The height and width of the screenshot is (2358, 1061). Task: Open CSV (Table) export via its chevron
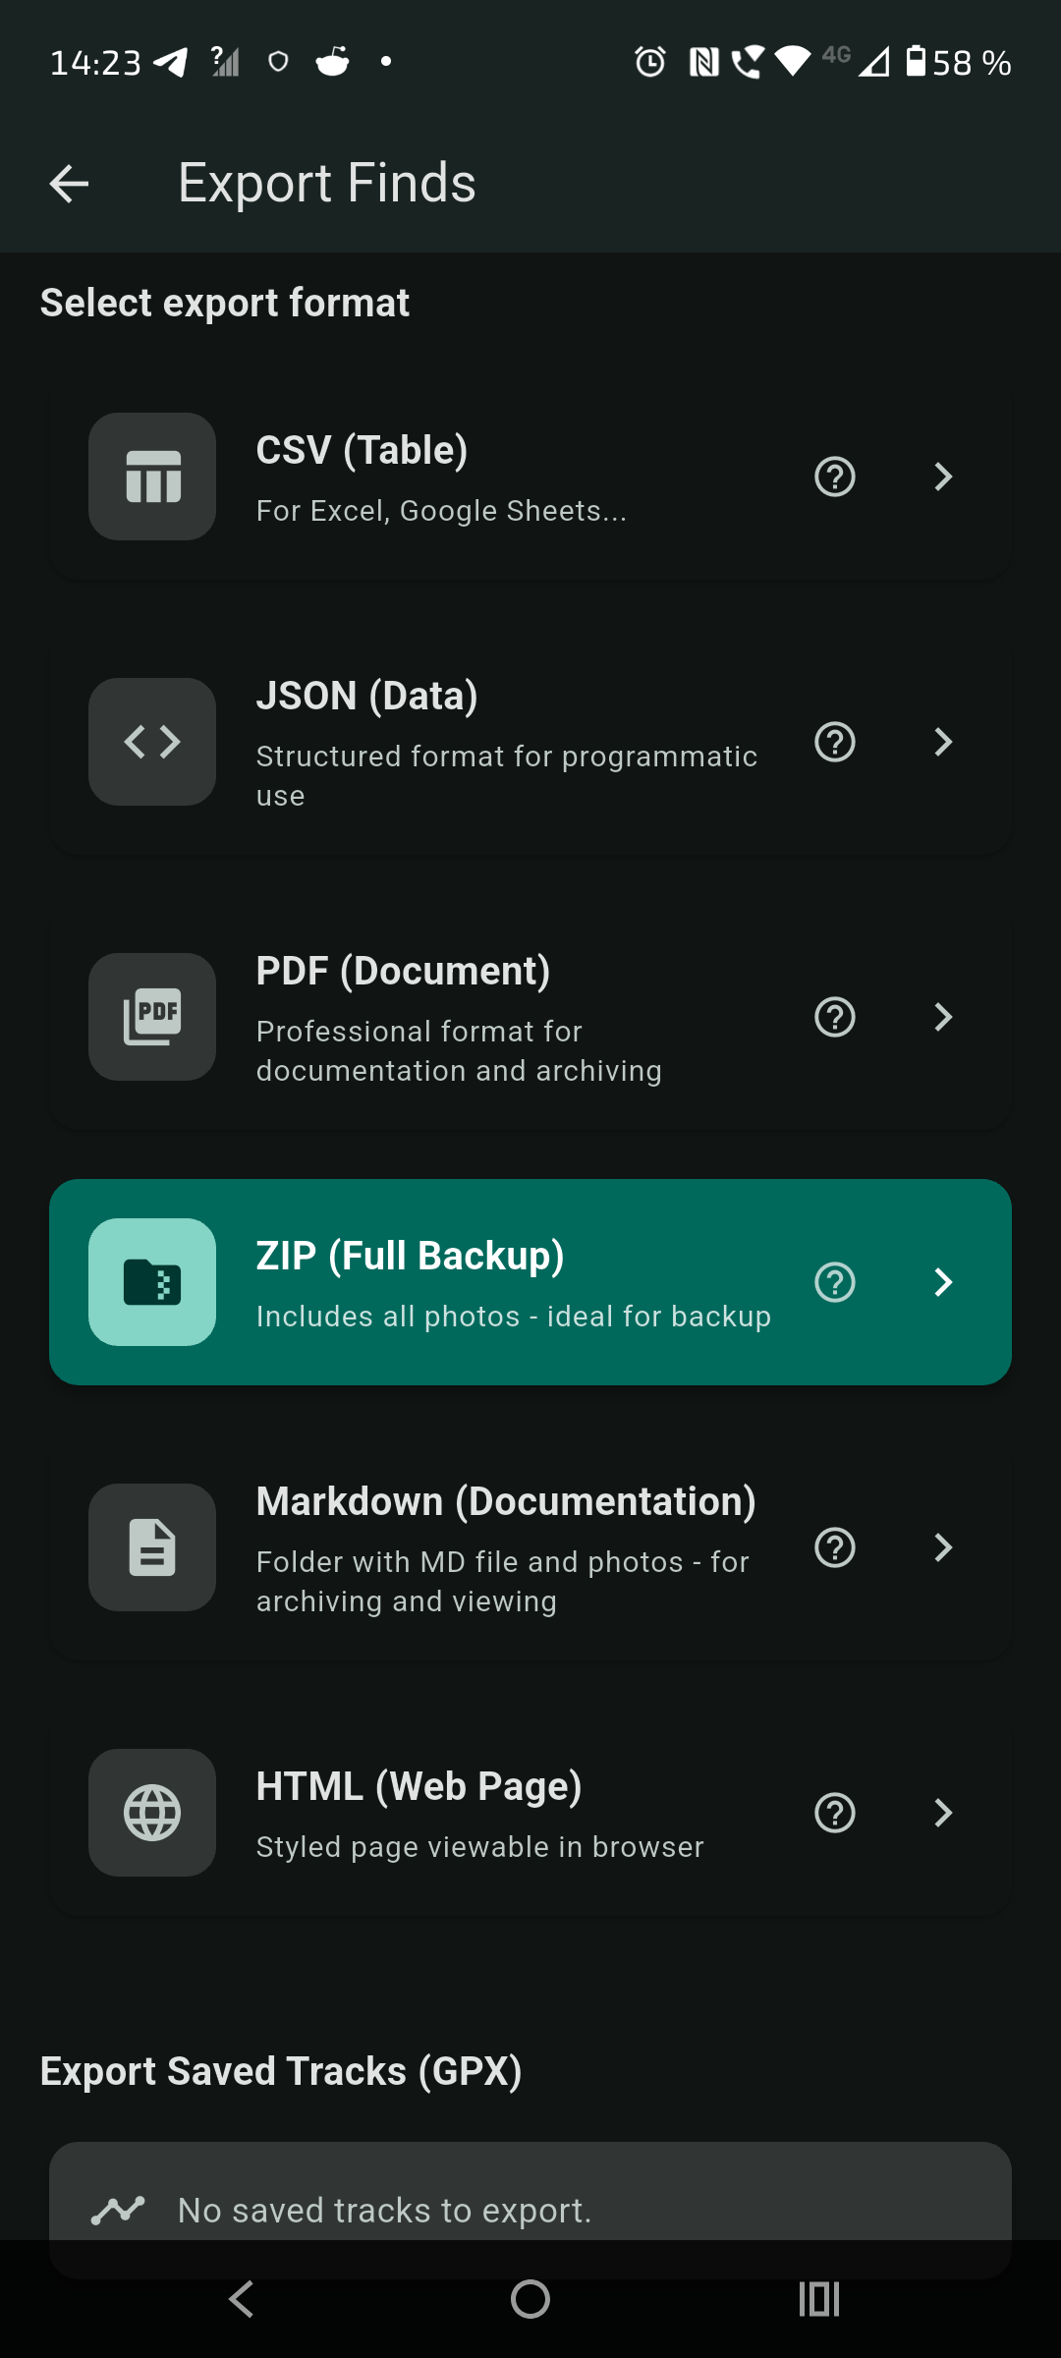[943, 477]
